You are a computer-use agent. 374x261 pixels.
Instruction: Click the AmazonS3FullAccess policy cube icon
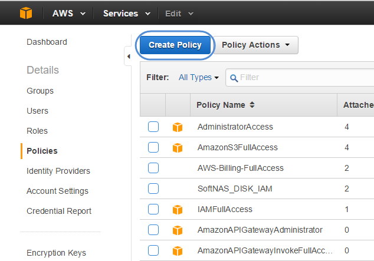point(178,148)
